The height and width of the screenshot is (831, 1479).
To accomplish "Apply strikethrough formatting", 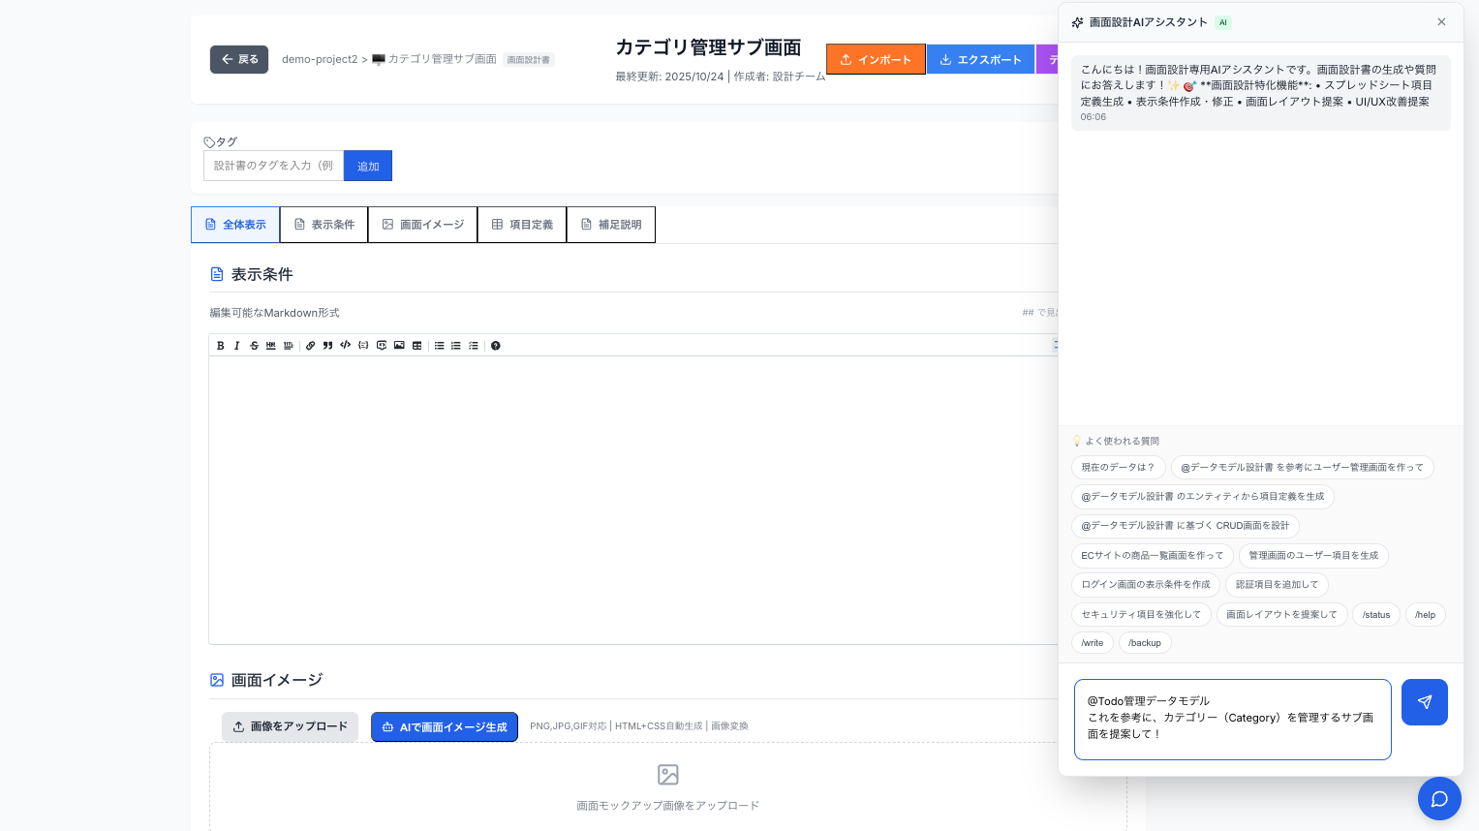I will 255,346.
